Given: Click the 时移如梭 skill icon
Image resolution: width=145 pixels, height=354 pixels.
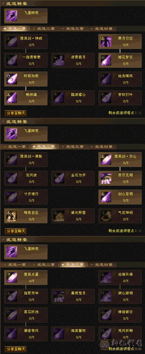Looking at the screenshot, I should tap(12, 79).
